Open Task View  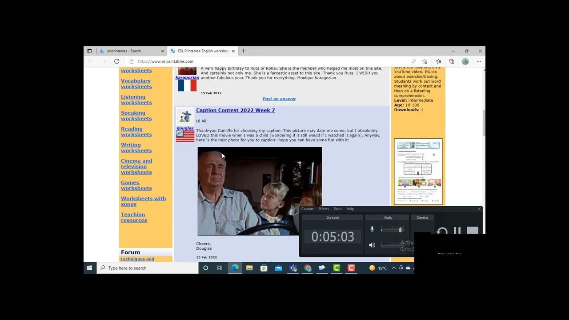pos(220,268)
